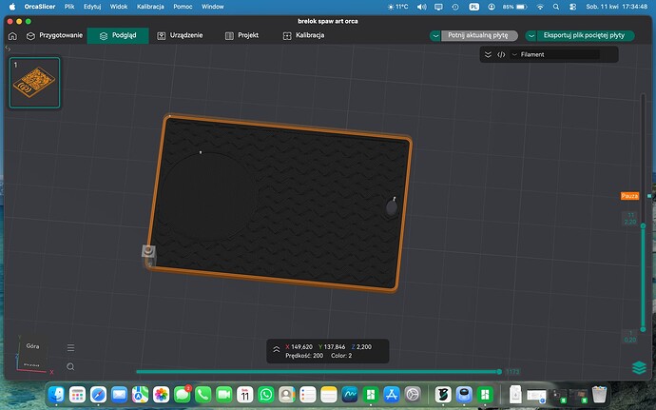The width and height of the screenshot is (656, 410).
Task: Open the Edytuj menu
Action: pos(92,7)
